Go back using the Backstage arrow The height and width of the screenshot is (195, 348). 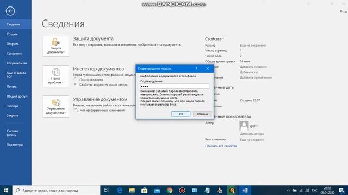pyautogui.click(x=10, y=11)
